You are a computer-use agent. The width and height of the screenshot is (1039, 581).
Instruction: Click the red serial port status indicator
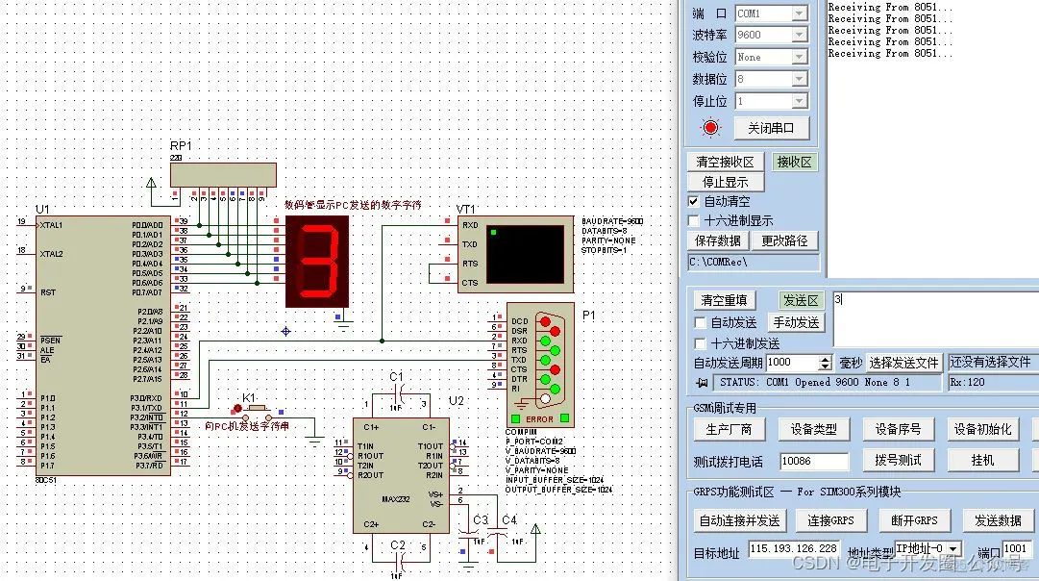710,127
